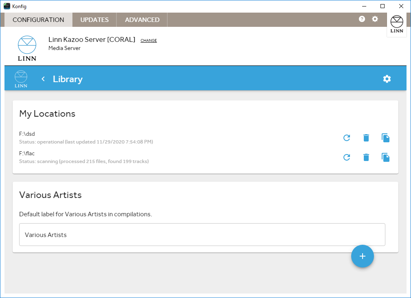This screenshot has width=411, height=298.
Task: Open the help question mark icon
Action: coord(362,19)
